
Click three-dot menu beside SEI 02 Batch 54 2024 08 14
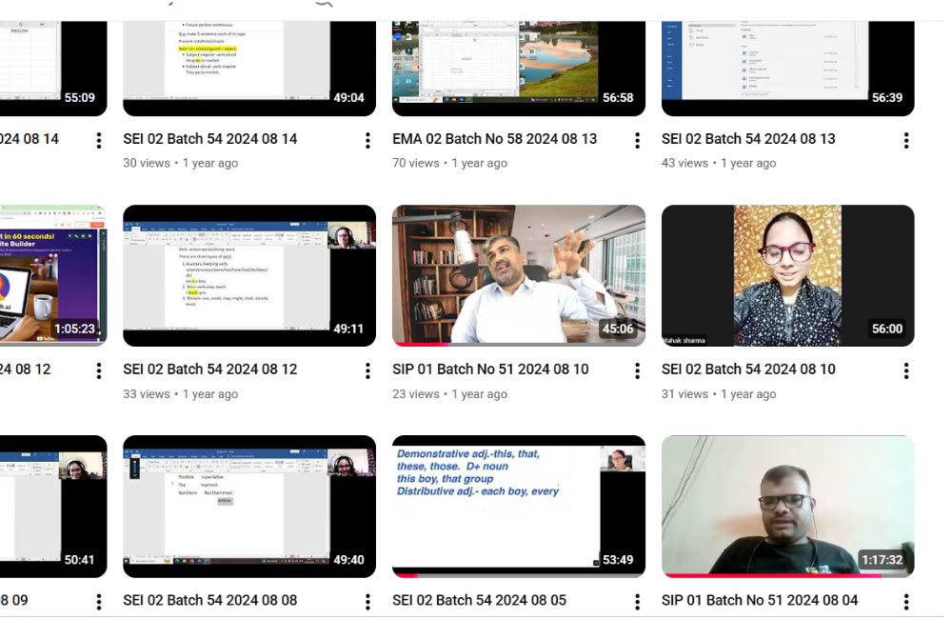tap(367, 141)
